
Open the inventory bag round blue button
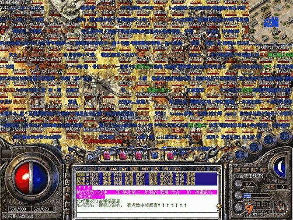[254, 147]
